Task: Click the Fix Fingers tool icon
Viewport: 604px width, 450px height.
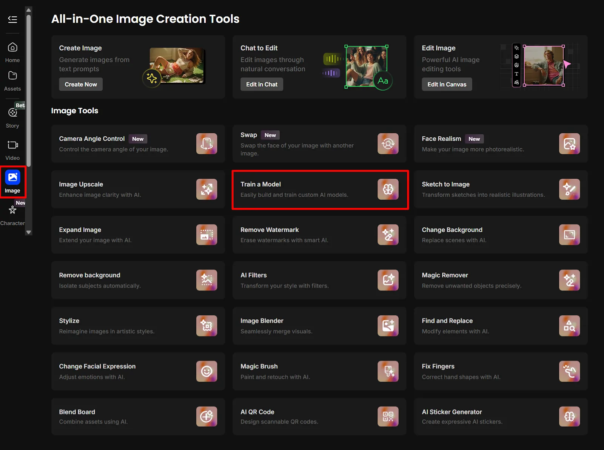Action: click(x=569, y=371)
